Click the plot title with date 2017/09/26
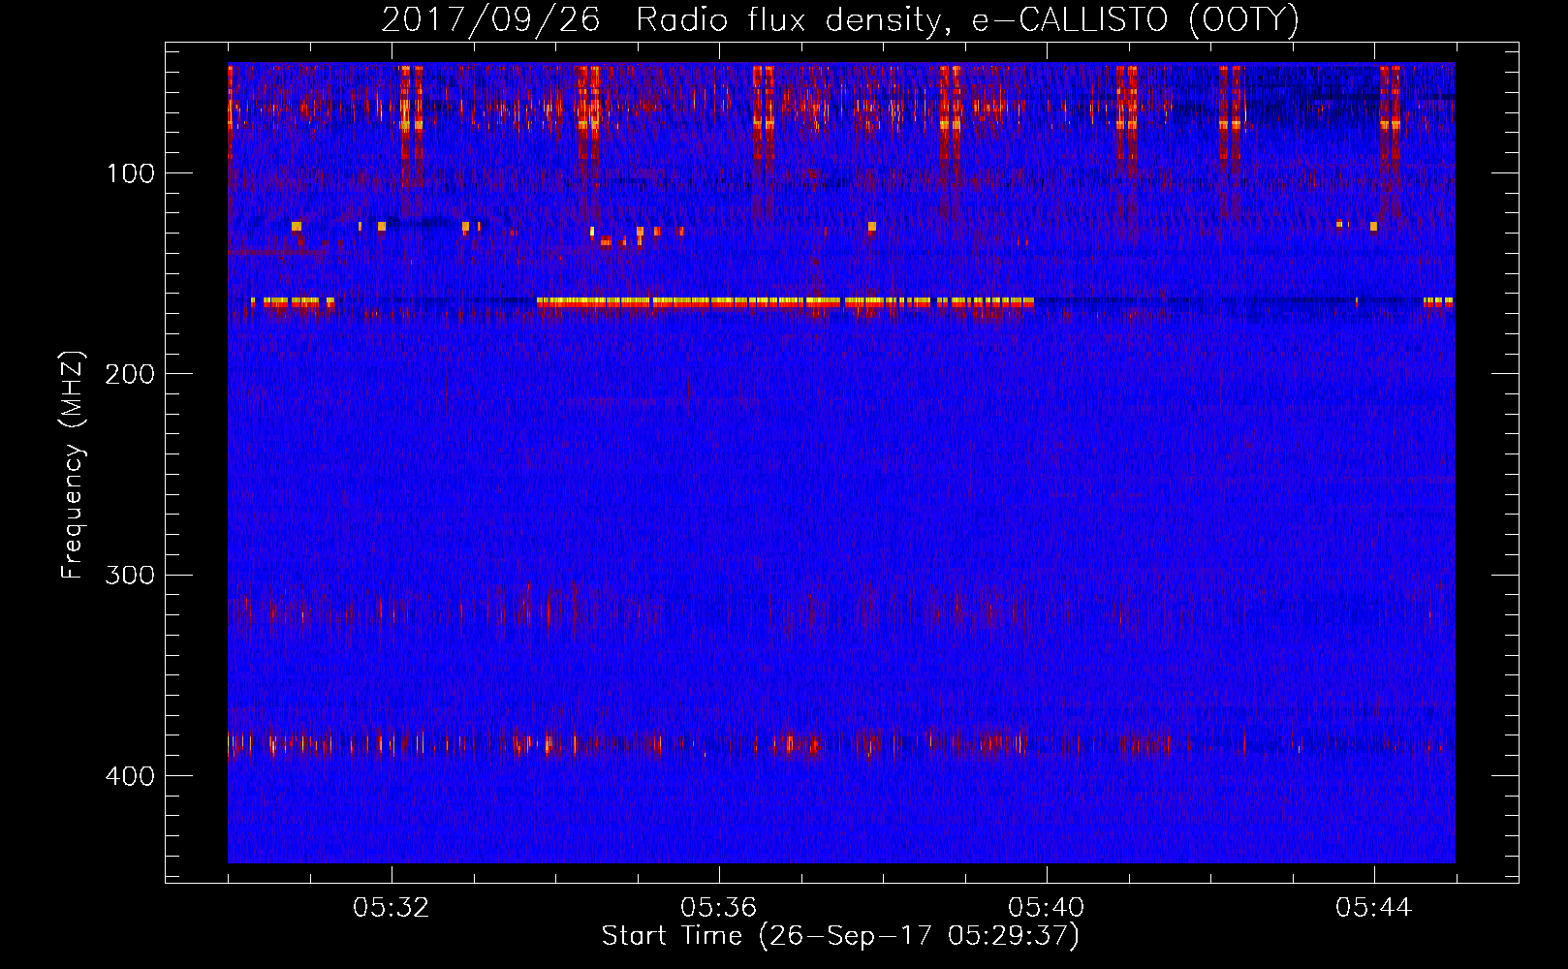 840,20
